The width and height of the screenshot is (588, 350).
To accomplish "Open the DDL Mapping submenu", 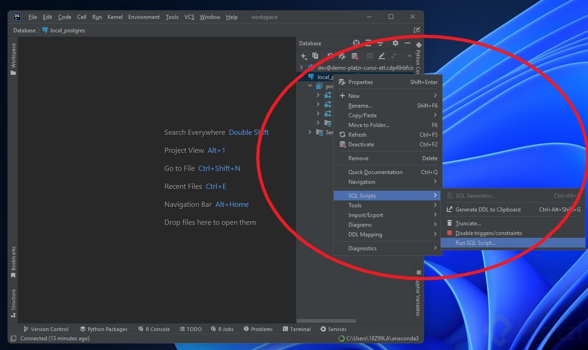I will click(x=388, y=235).
